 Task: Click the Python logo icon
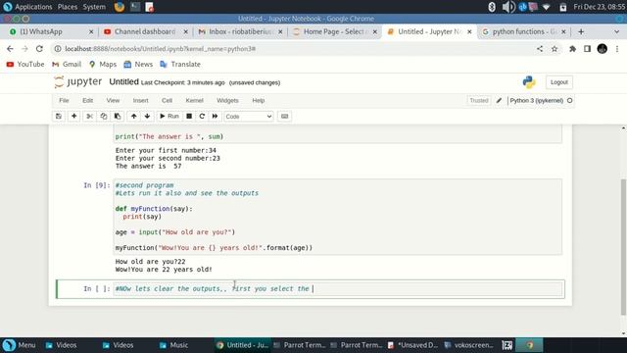[529, 82]
